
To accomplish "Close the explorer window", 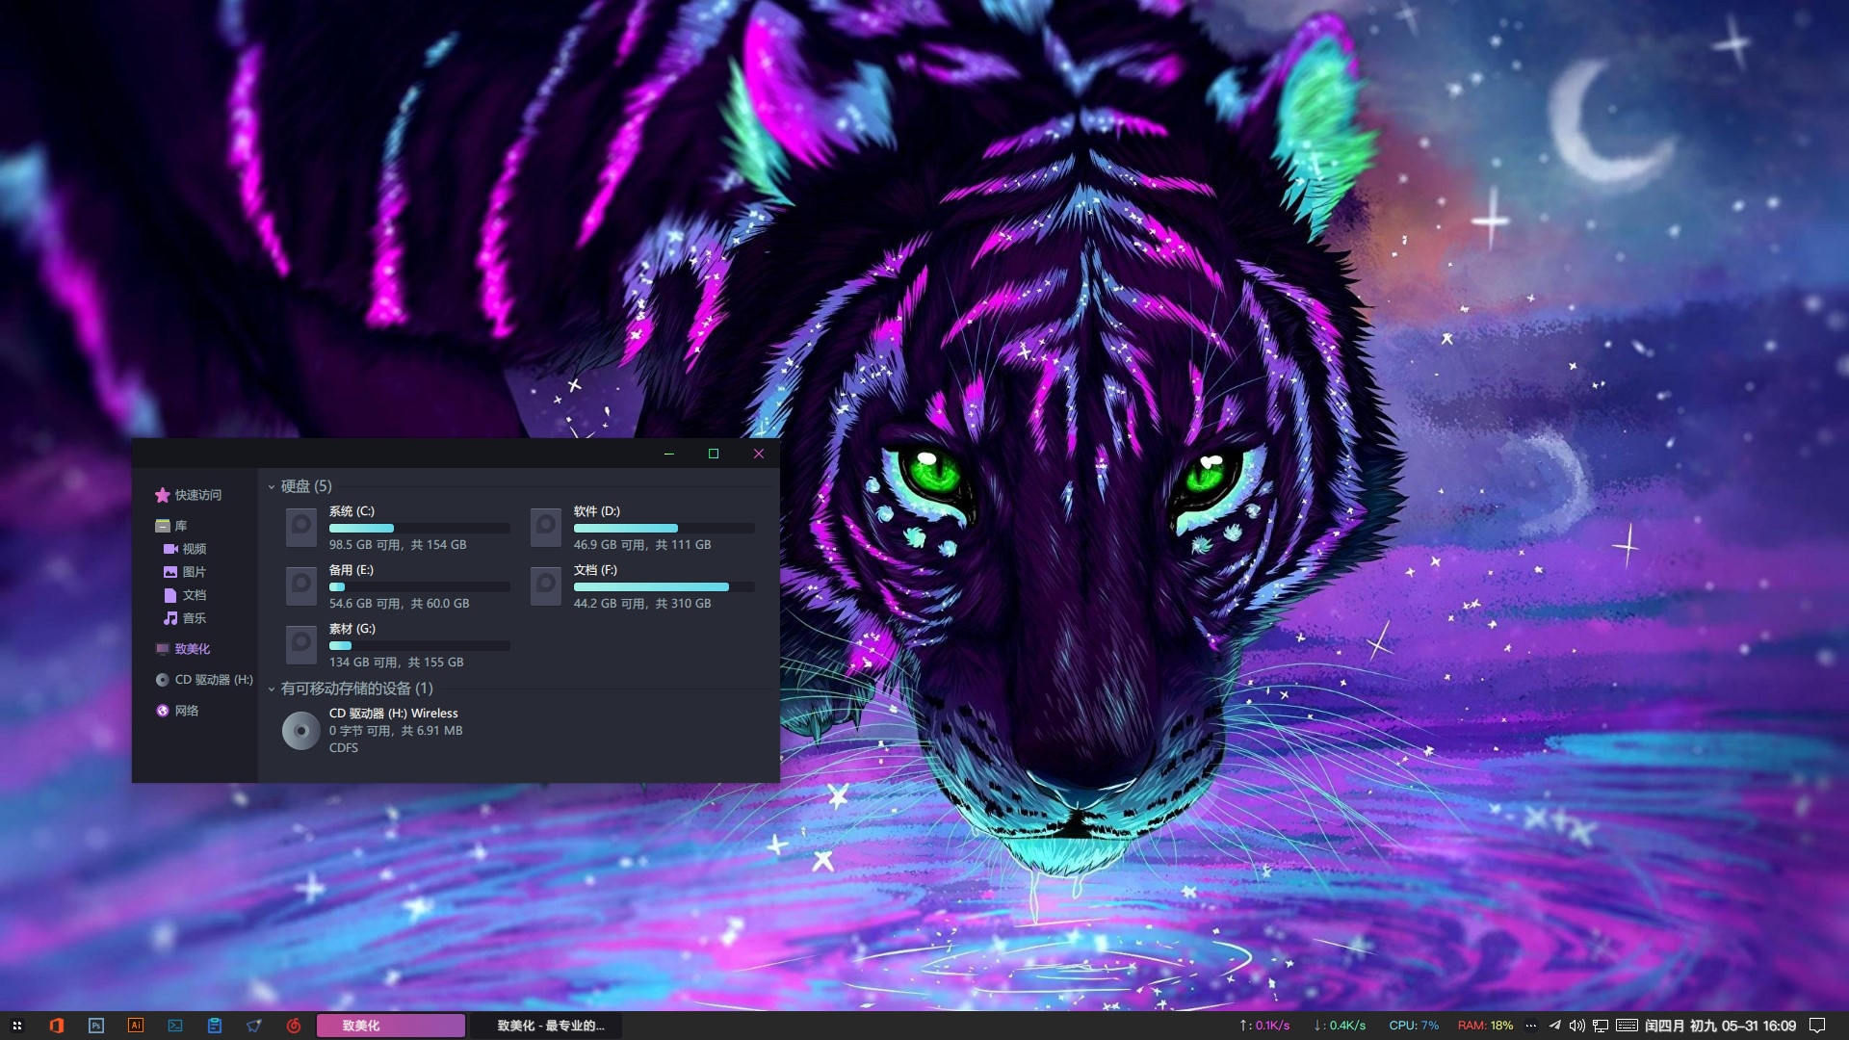I will coord(759,454).
